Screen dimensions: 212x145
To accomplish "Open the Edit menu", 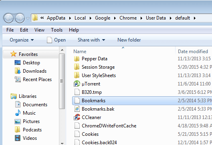I will (24, 30).
